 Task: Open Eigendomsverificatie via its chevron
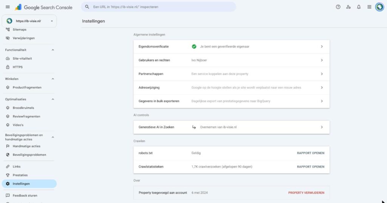322,46
